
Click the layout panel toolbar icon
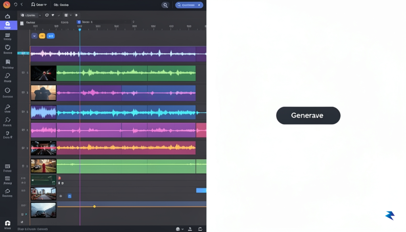tap(66, 15)
